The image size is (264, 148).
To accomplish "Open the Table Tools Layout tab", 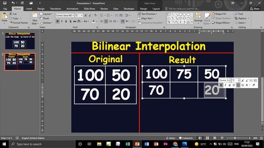I will pos(156,9).
